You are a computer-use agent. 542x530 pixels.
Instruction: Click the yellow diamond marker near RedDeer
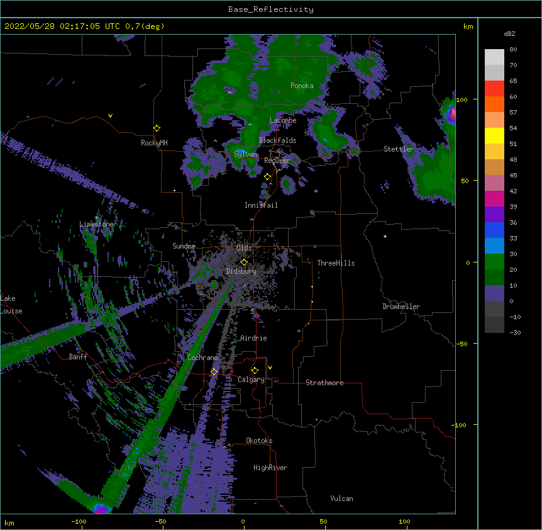[267, 177]
